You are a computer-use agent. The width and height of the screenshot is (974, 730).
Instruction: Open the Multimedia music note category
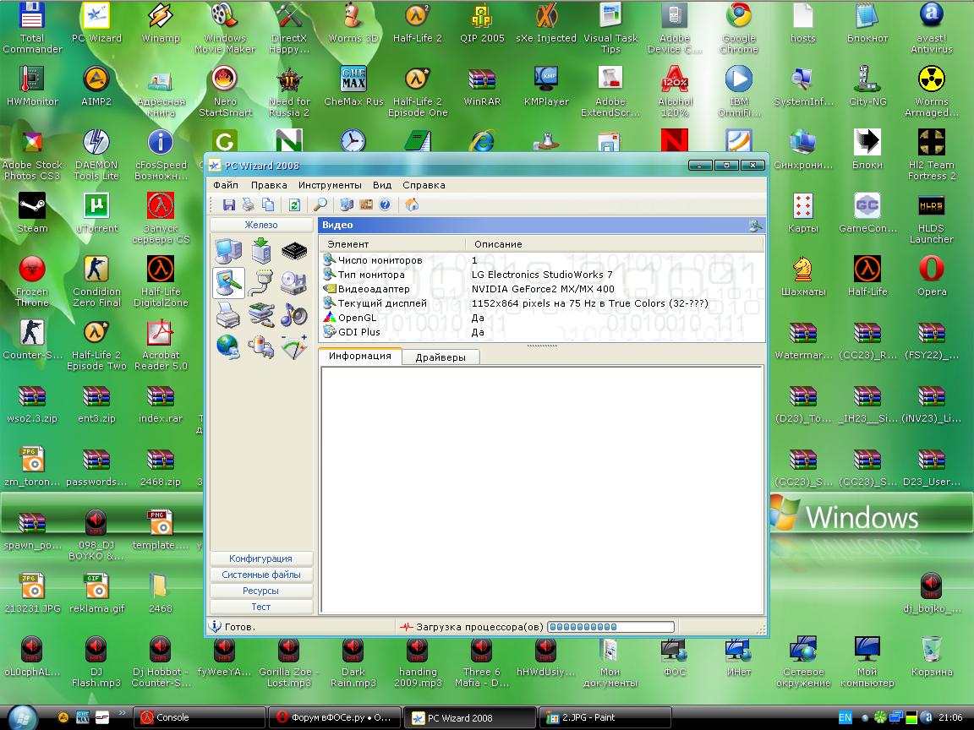(293, 315)
